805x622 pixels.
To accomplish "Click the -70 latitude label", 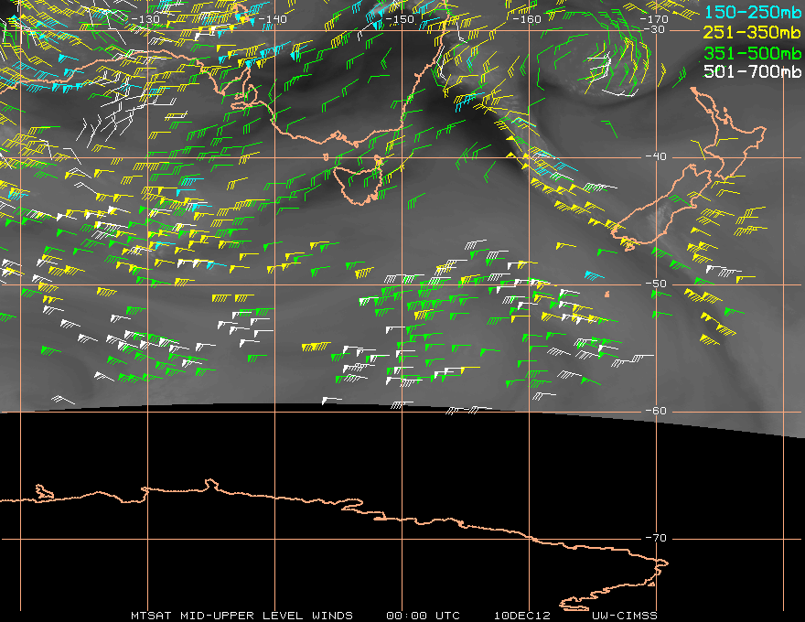I will pyautogui.click(x=656, y=538).
